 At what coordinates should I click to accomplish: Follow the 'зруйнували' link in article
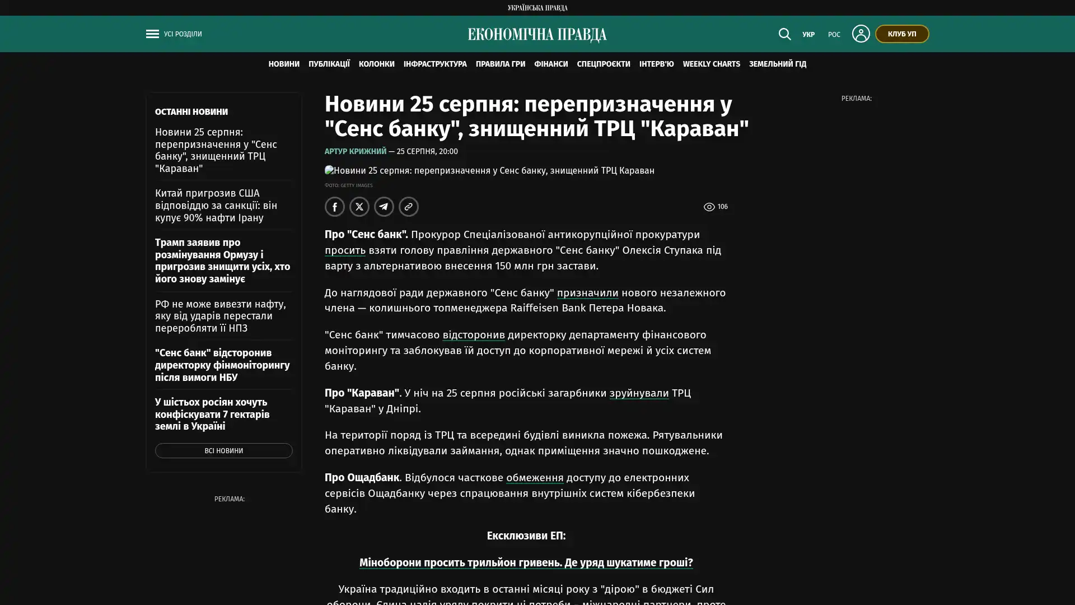(639, 393)
